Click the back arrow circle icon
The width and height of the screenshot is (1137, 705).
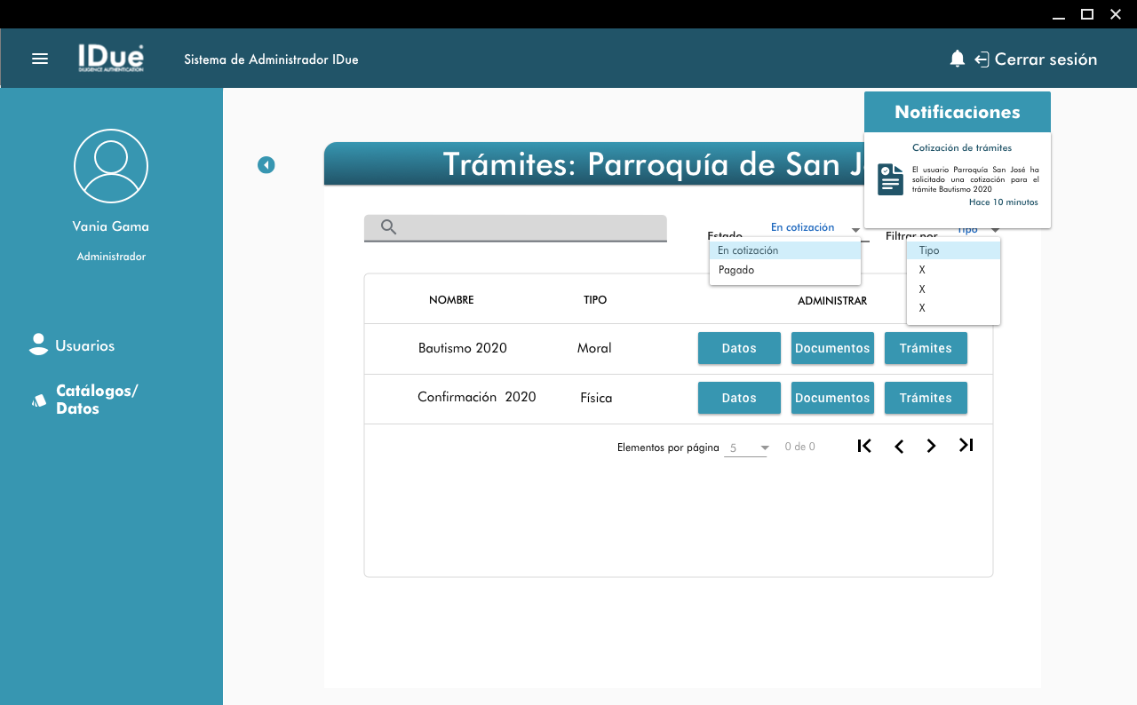click(266, 165)
